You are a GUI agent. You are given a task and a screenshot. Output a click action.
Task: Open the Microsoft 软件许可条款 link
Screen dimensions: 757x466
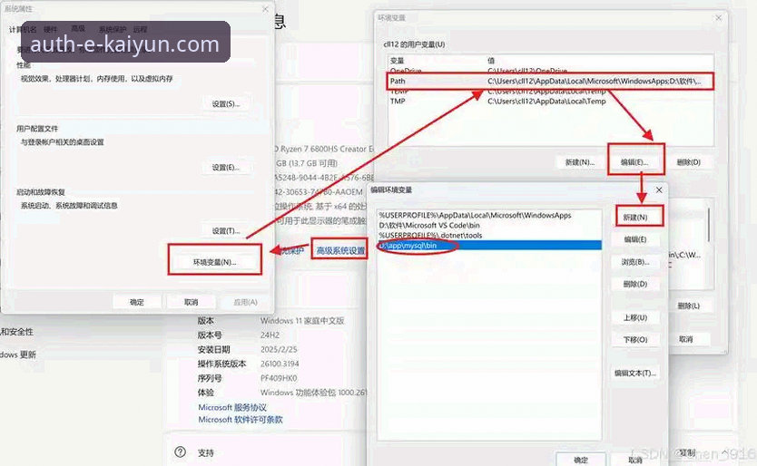pos(241,420)
